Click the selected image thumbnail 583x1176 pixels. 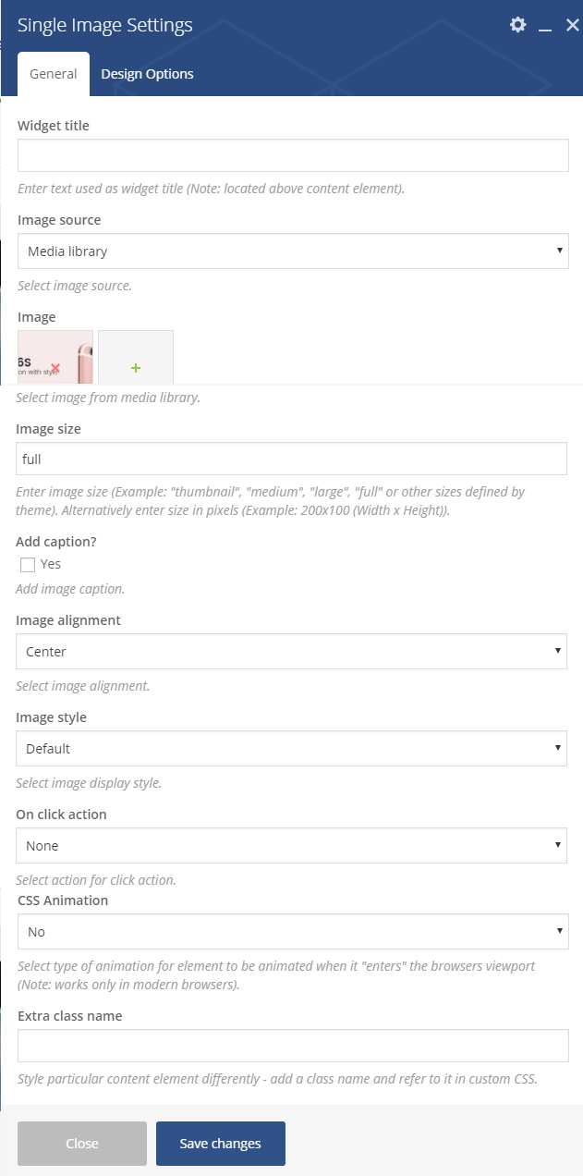tap(55, 357)
